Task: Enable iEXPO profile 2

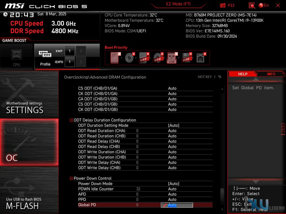Action: click(x=81, y=62)
